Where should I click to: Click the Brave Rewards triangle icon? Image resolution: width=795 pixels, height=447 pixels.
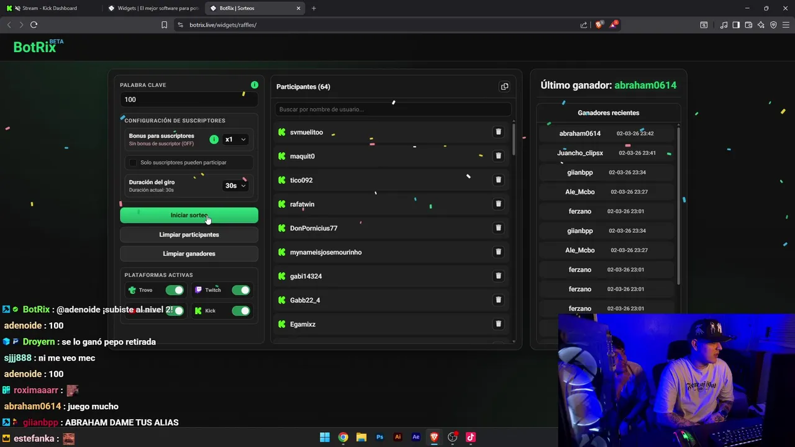pos(614,25)
